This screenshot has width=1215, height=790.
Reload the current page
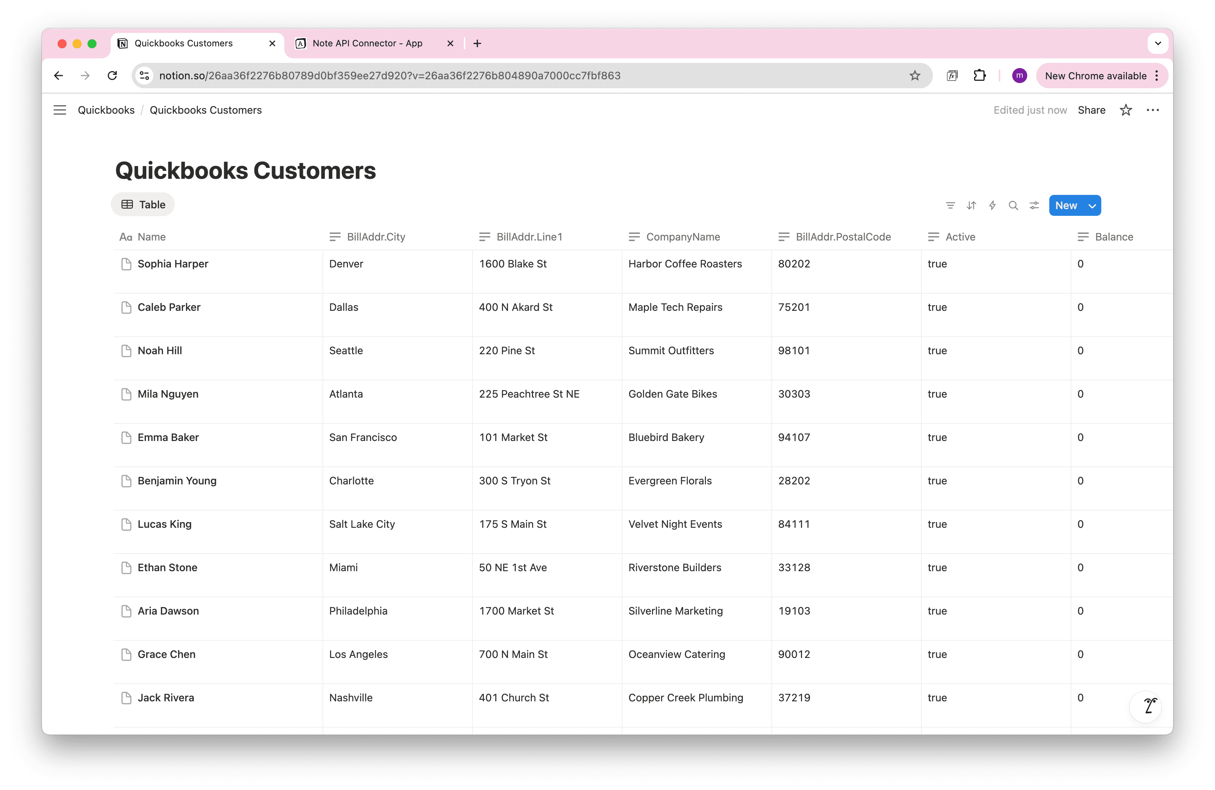click(x=112, y=76)
